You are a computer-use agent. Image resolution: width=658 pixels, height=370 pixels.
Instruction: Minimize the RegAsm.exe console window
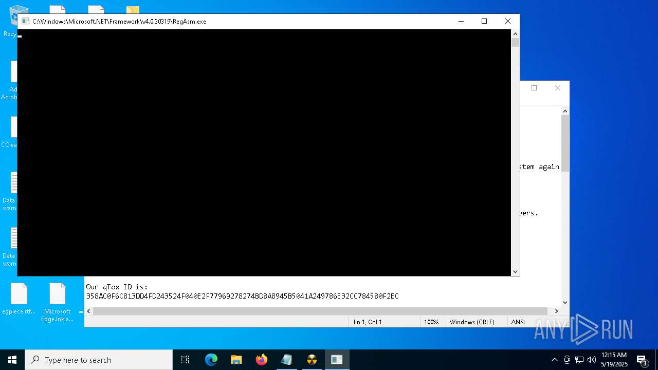pyautogui.click(x=461, y=21)
